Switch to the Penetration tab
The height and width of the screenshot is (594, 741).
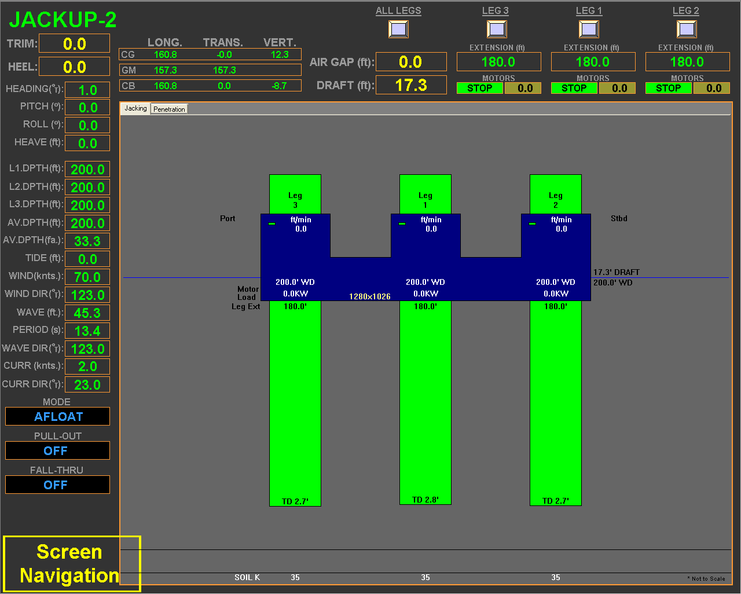point(169,109)
